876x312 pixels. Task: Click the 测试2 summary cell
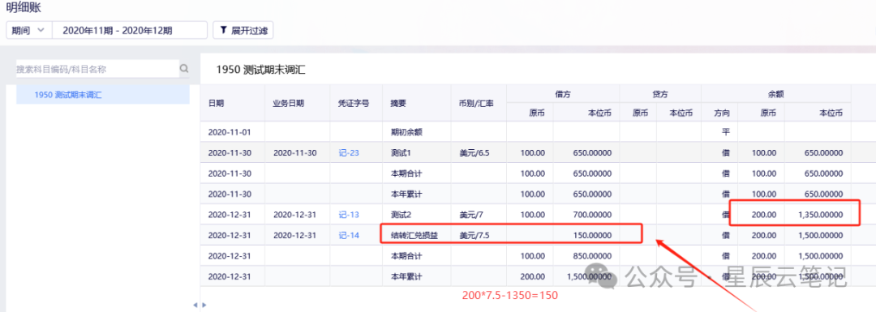point(417,214)
